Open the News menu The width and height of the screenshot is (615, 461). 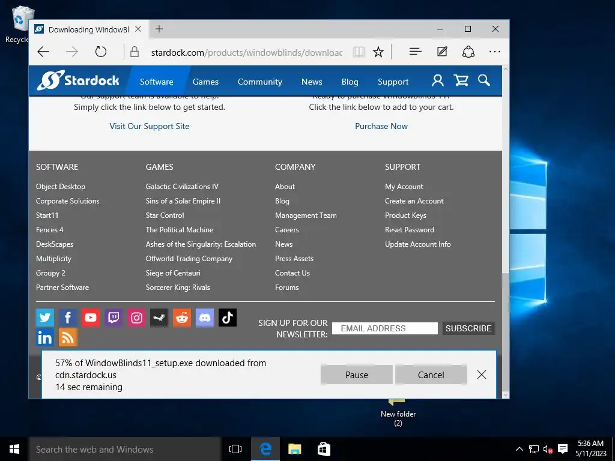312,82
